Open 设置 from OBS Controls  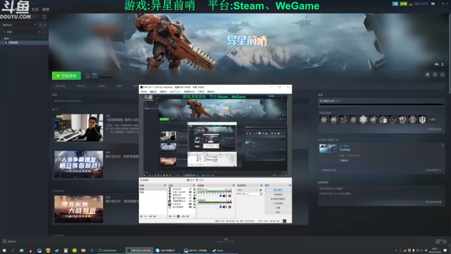tap(278, 208)
